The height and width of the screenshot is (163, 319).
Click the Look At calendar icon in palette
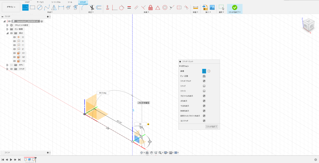204,76
